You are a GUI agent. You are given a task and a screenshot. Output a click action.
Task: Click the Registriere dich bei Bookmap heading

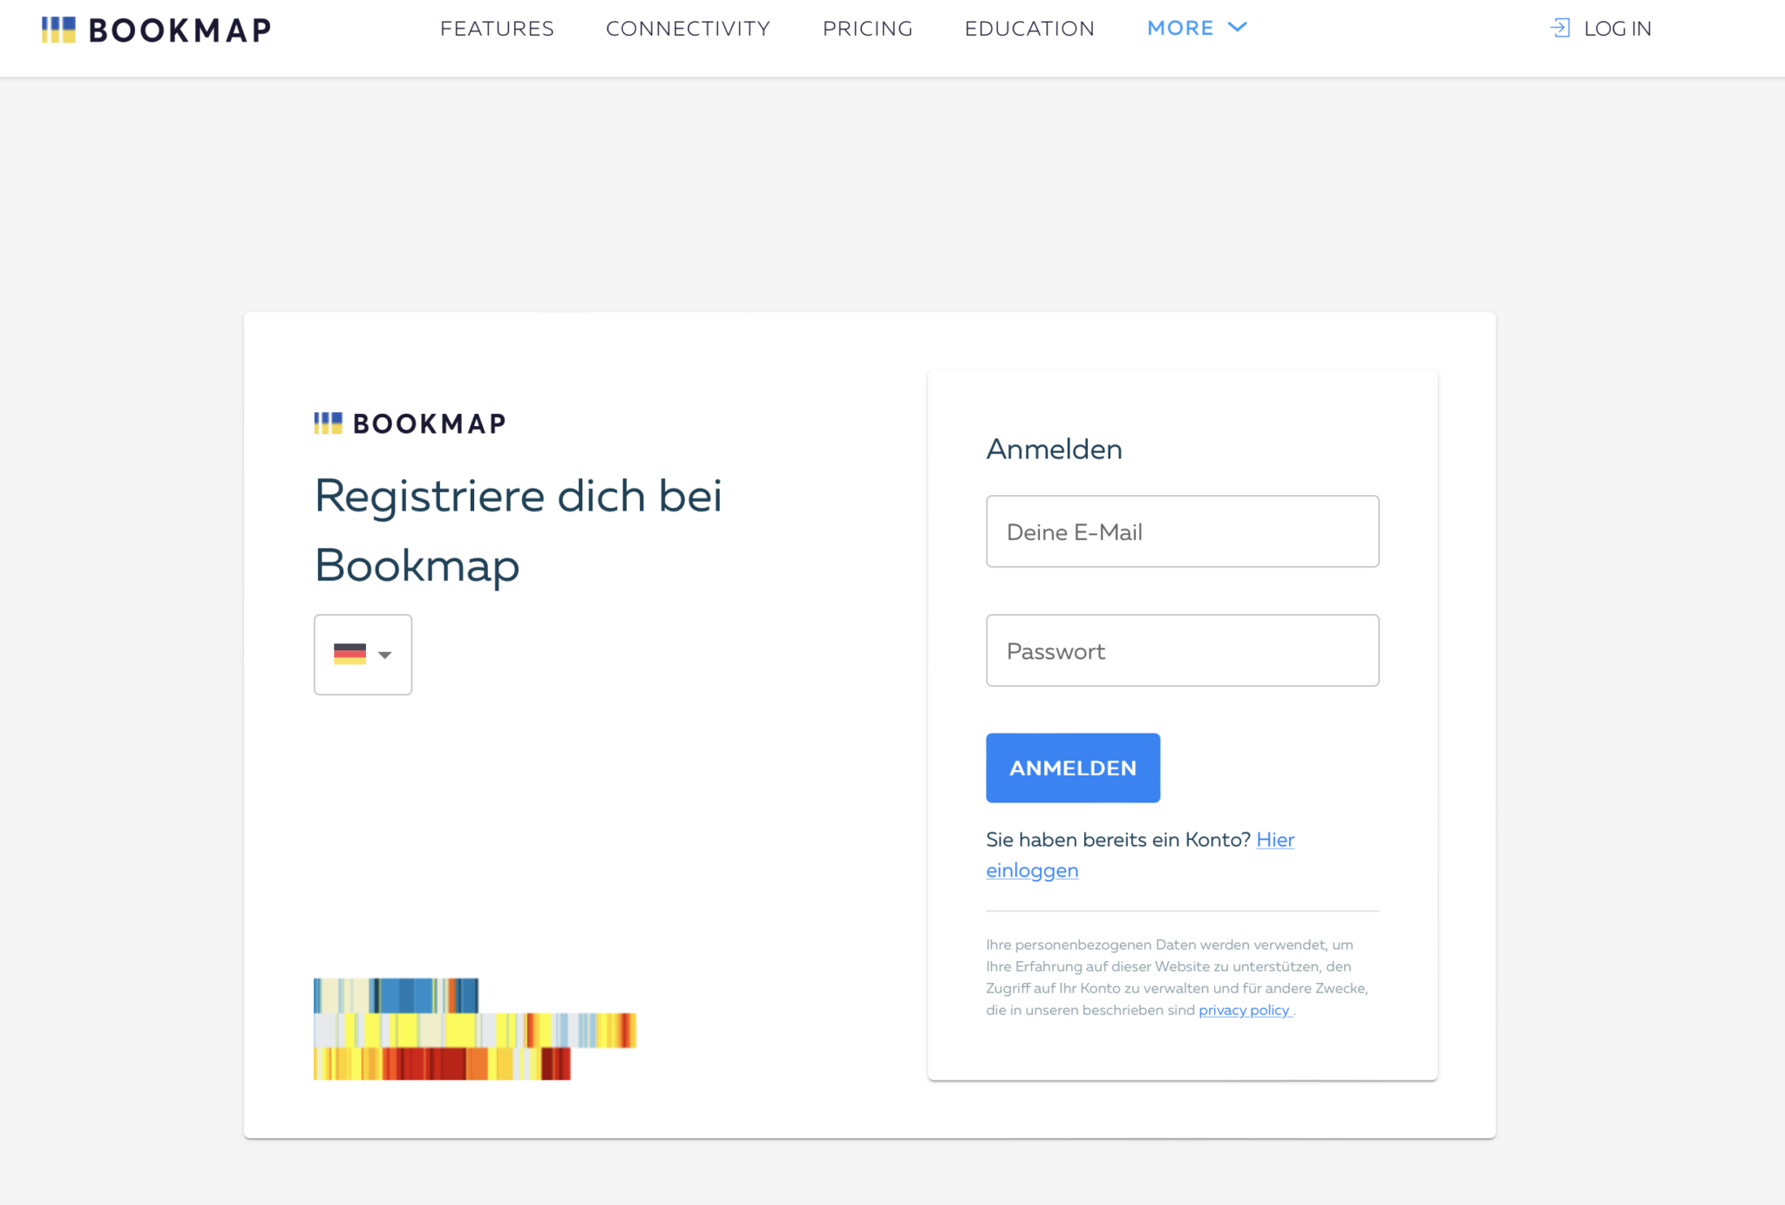[x=518, y=530]
